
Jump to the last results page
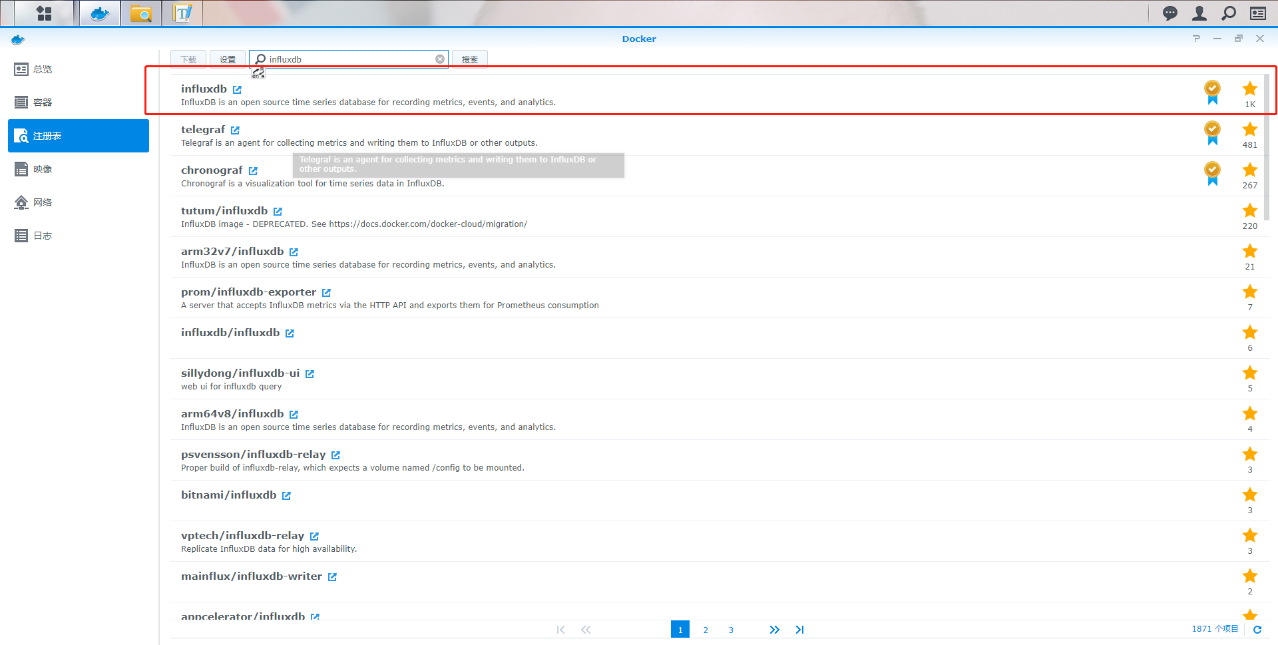799,630
